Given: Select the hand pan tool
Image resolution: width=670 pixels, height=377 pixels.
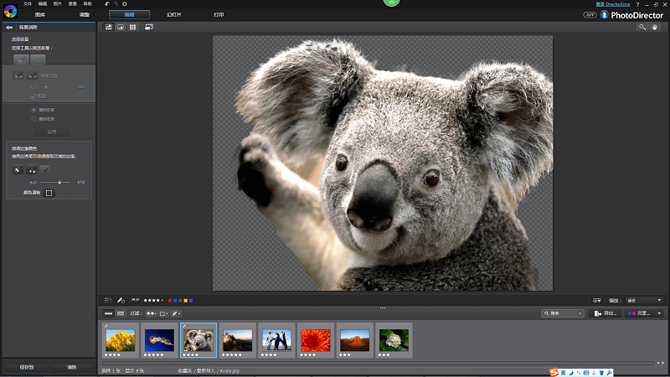Looking at the screenshot, I should pyautogui.click(x=656, y=28).
